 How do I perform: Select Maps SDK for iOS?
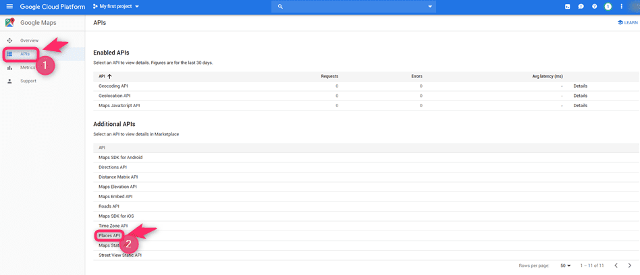pos(116,216)
